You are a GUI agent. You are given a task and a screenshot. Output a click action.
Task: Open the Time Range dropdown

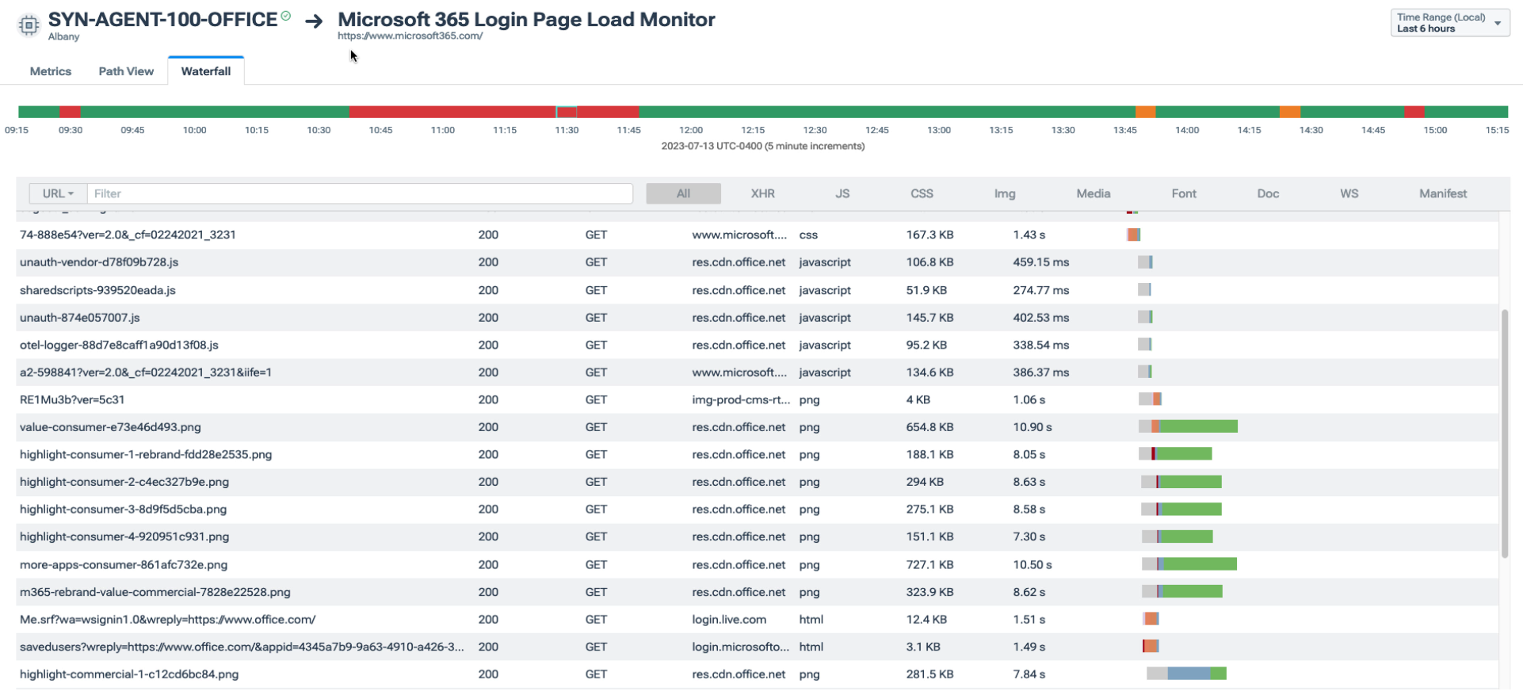1450,23
